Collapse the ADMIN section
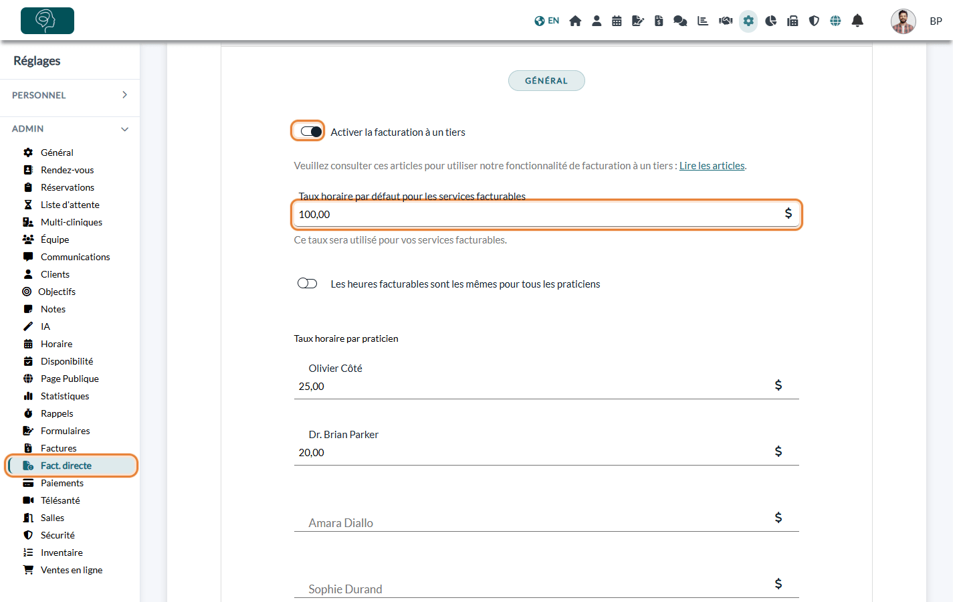963x602 pixels. 70,128
